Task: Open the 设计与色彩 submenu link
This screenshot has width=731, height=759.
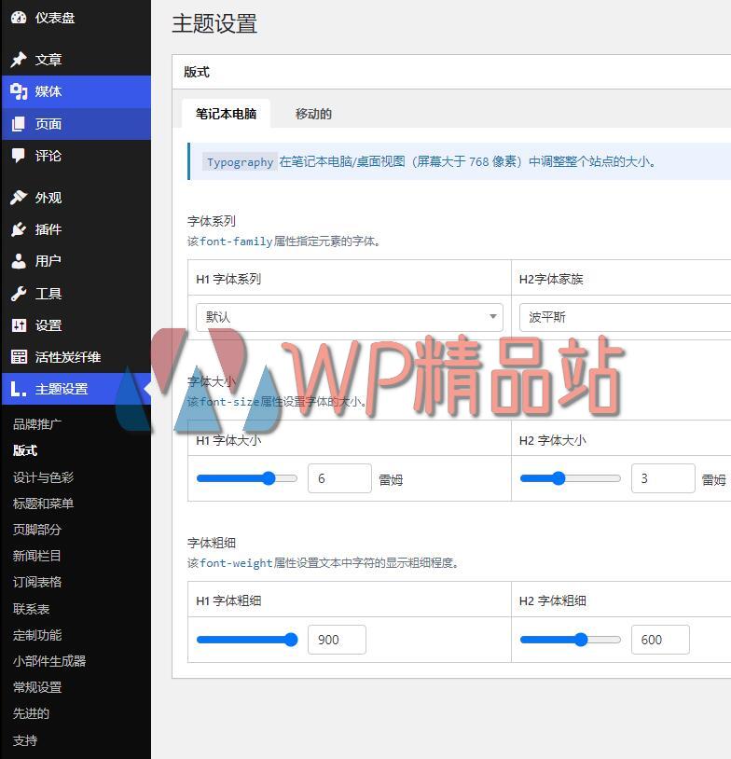Action: click(43, 476)
